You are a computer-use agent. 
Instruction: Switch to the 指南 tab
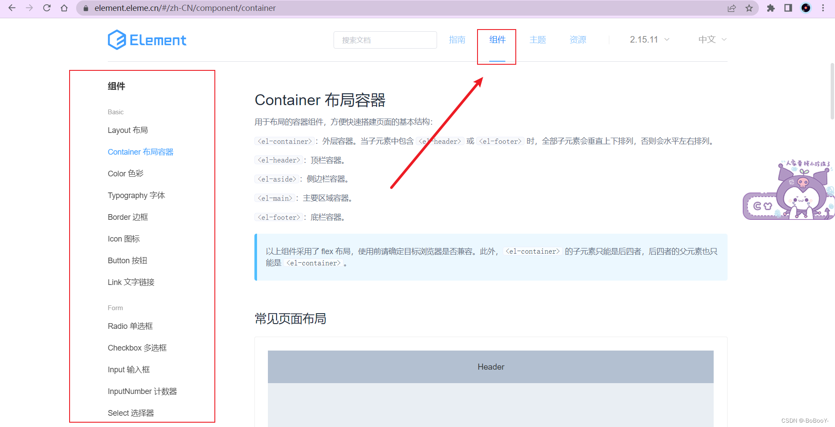[457, 40]
